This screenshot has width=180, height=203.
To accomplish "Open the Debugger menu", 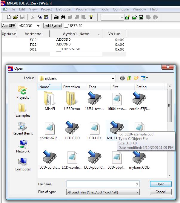I will click(x=64, y=9).
